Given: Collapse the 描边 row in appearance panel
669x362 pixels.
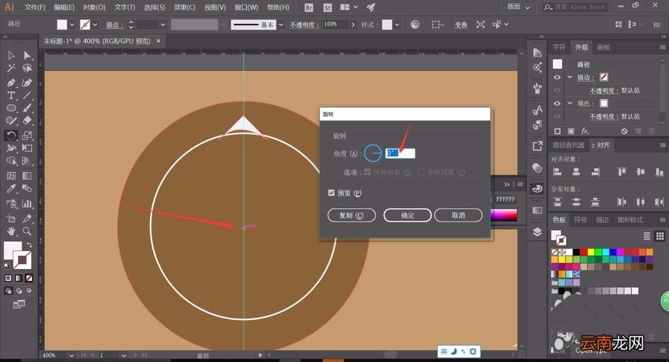Looking at the screenshot, I should 569,77.
